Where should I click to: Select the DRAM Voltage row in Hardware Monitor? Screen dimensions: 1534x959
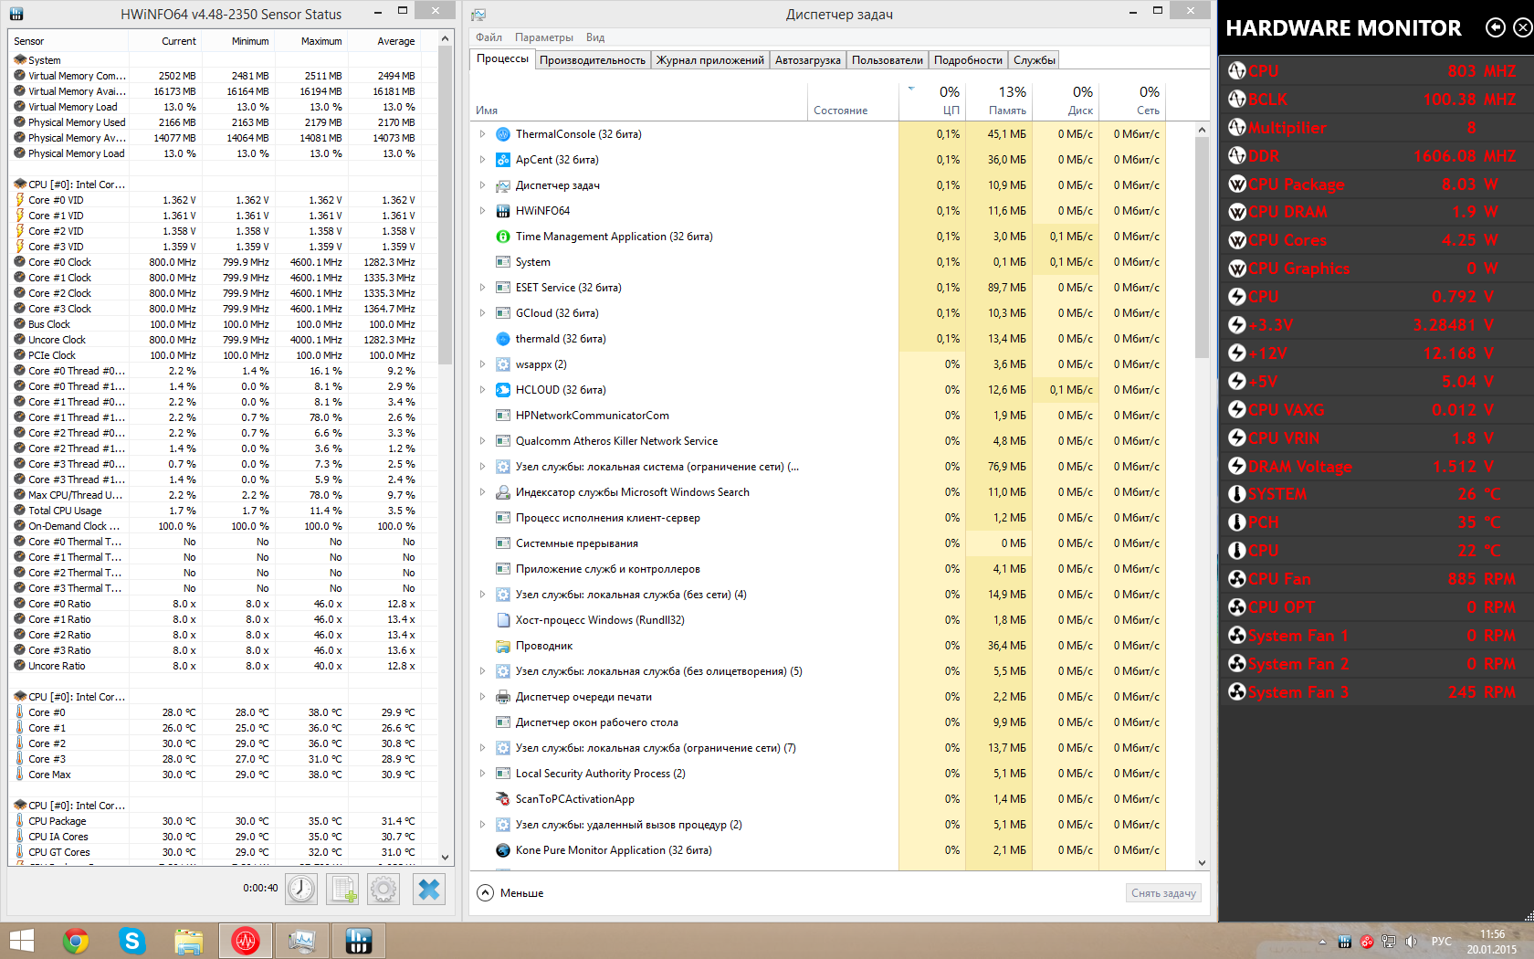[1376, 466]
